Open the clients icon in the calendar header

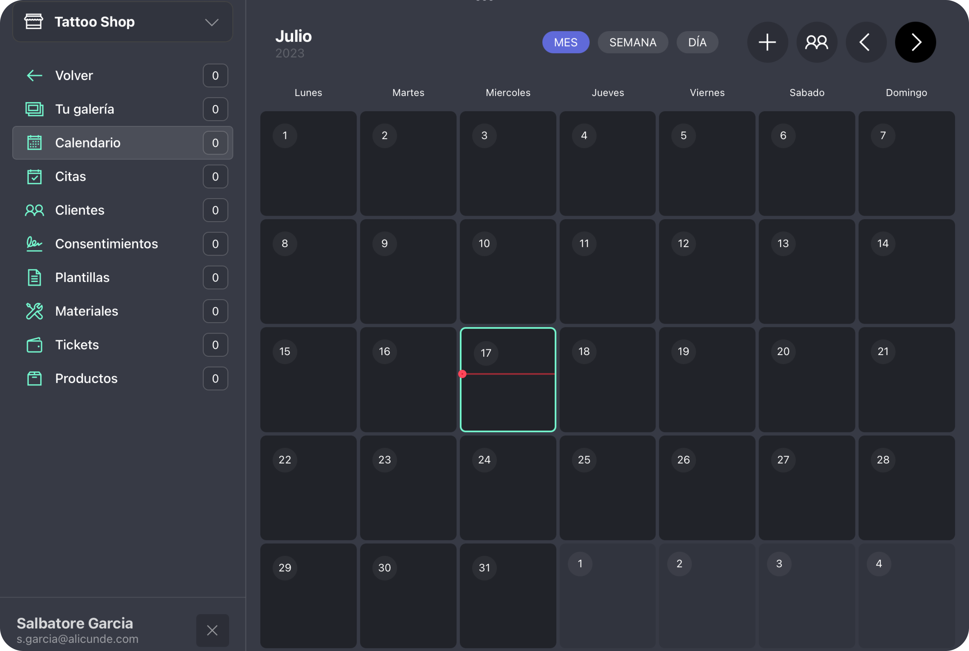coord(816,42)
